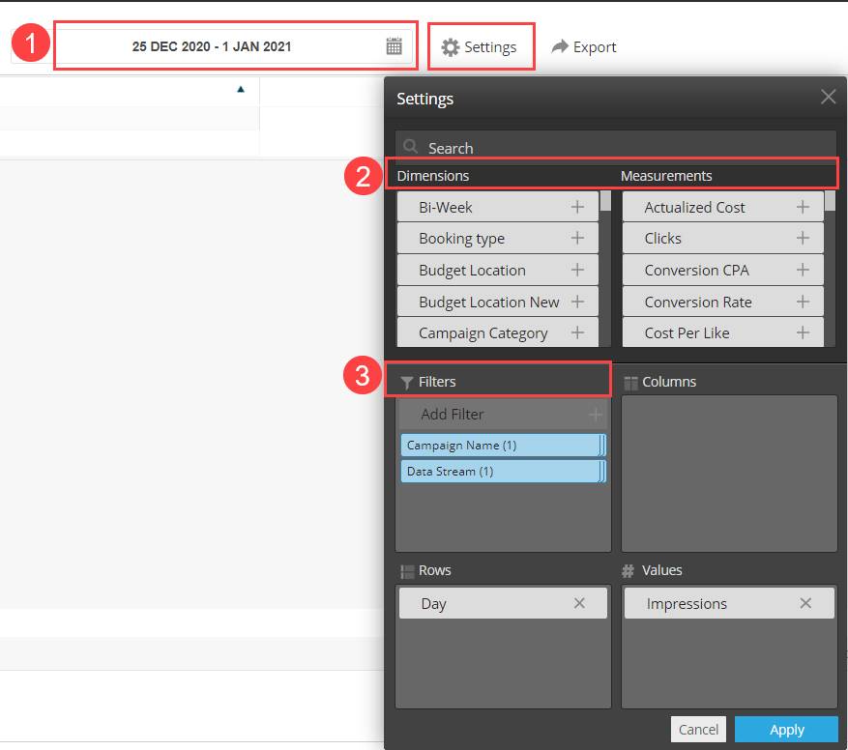Click the Filters funnel icon
The height and width of the screenshot is (750, 848).
tap(407, 381)
